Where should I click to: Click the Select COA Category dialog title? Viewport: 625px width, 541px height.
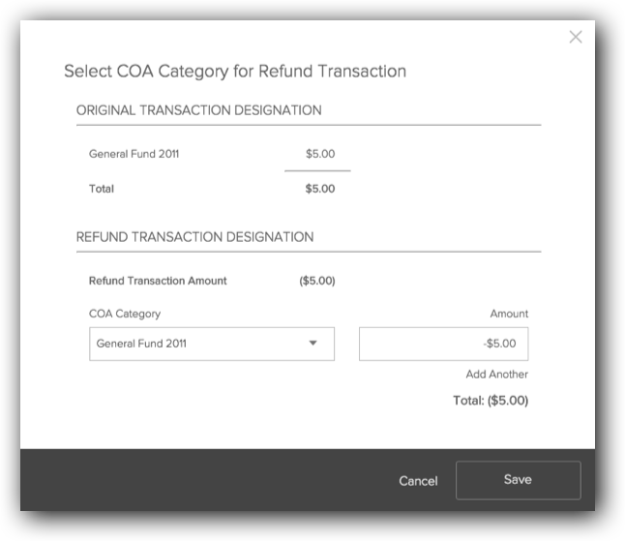click(x=234, y=71)
